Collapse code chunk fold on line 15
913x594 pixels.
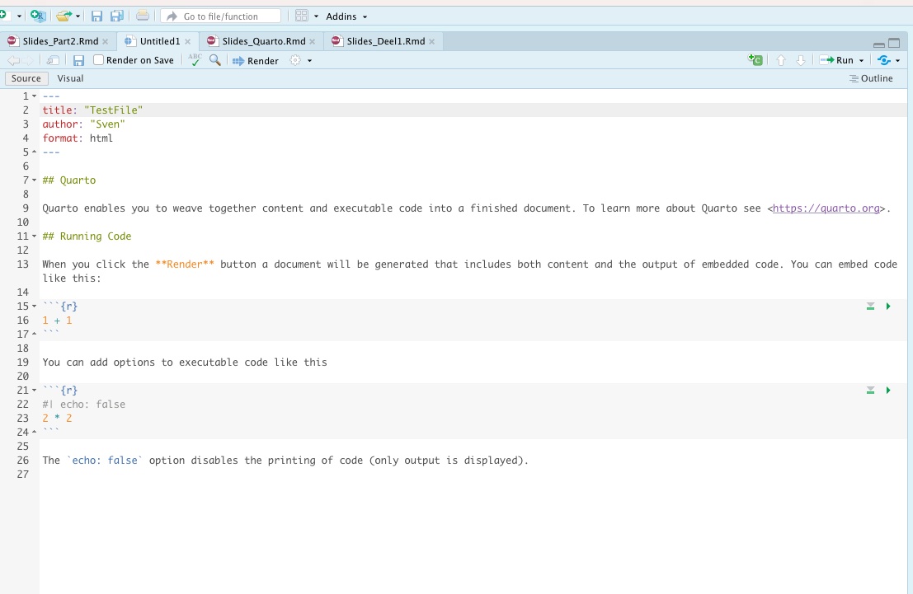click(x=35, y=306)
